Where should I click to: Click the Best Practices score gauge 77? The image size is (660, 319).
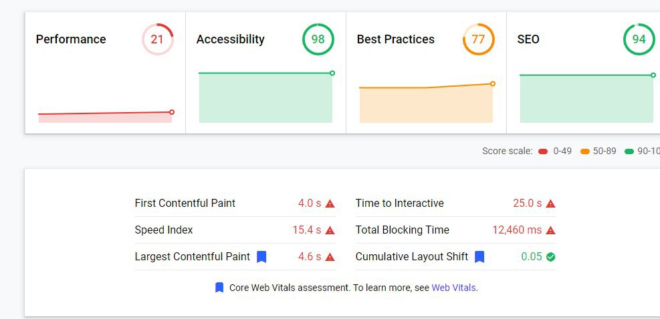coord(478,39)
